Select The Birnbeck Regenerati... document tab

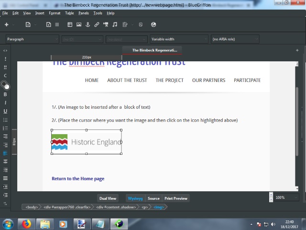152,50
